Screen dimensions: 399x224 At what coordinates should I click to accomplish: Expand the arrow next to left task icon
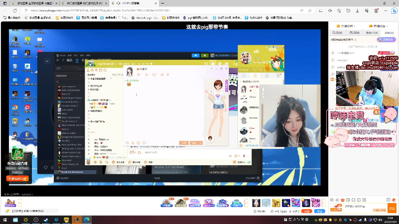pyautogui.click(x=20, y=203)
